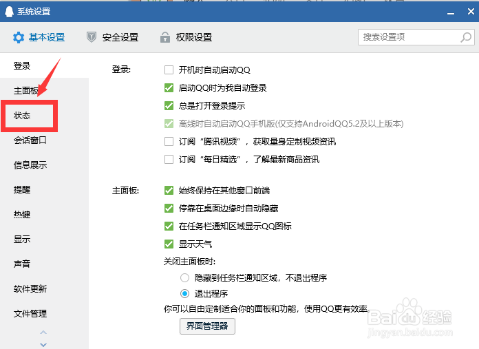This screenshot has width=479, height=349.
Task: Check the 订阅"腾讯视频" option
Action: [169, 142]
